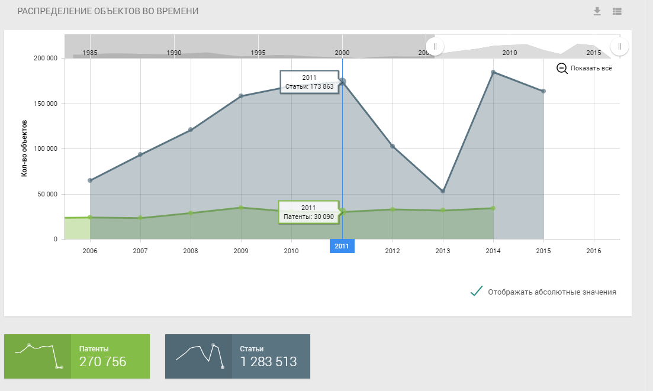The image size is (653, 391).
Task: Click the left range slider handle
Action: pos(435,46)
